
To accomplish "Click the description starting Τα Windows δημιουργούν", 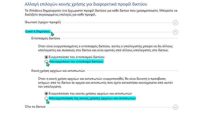I will [101, 12].
